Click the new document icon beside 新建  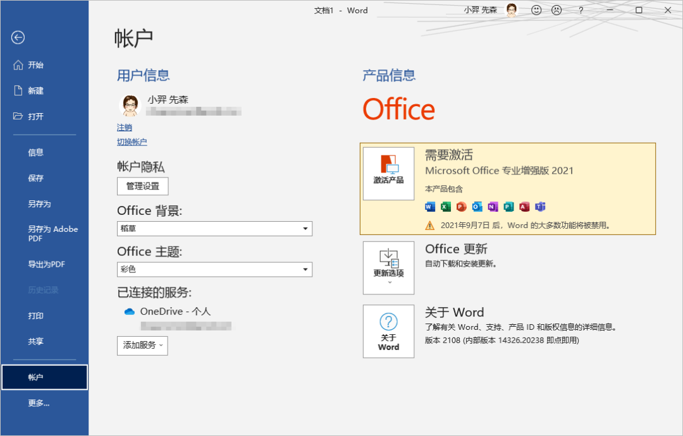point(18,90)
